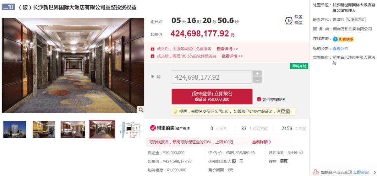Increase bid with the plus stepper

[257, 74]
